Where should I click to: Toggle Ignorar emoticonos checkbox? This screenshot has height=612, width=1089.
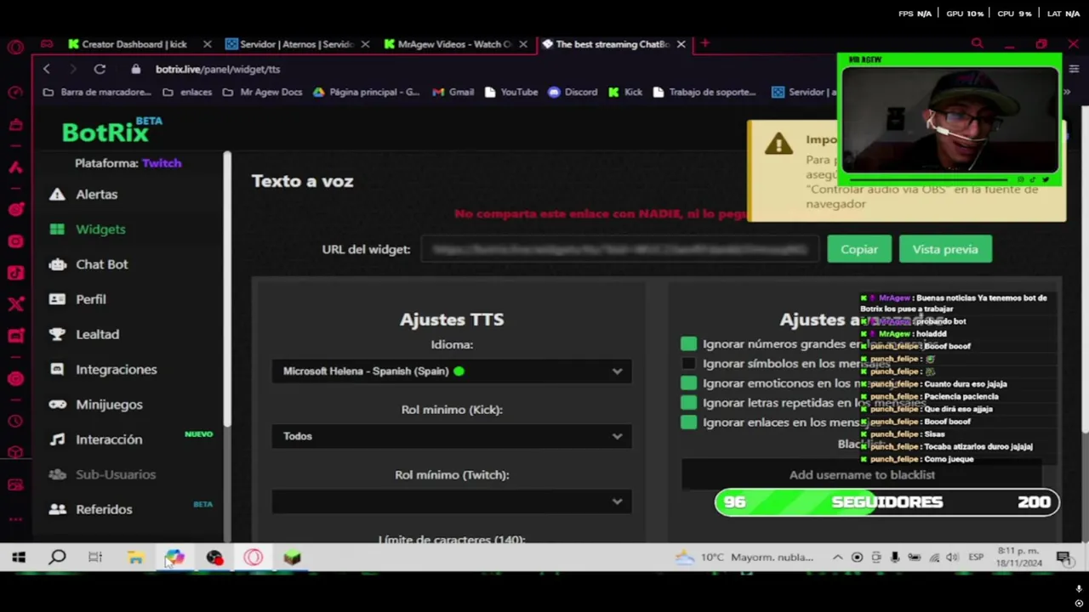coord(688,383)
